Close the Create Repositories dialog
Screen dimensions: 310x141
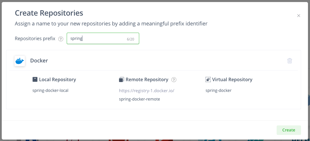tap(298, 16)
